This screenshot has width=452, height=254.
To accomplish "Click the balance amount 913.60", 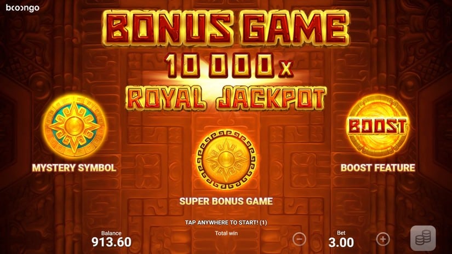I will tap(111, 242).
